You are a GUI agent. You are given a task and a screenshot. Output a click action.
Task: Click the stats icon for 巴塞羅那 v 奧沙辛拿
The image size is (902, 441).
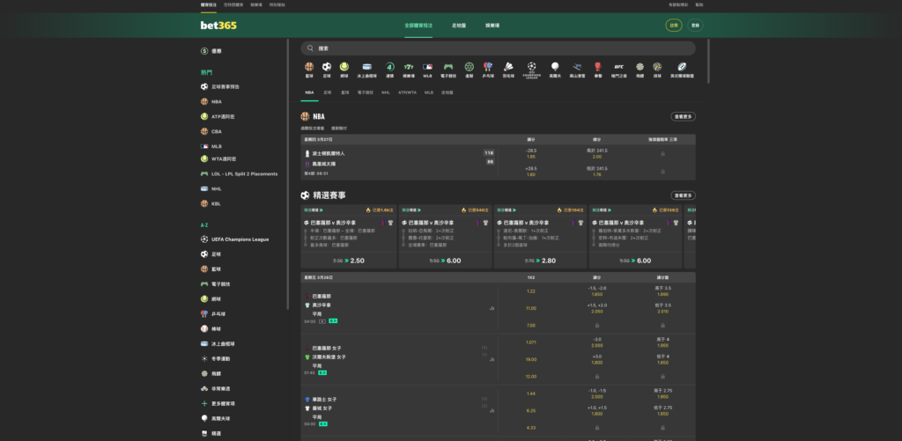coord(492,309)
